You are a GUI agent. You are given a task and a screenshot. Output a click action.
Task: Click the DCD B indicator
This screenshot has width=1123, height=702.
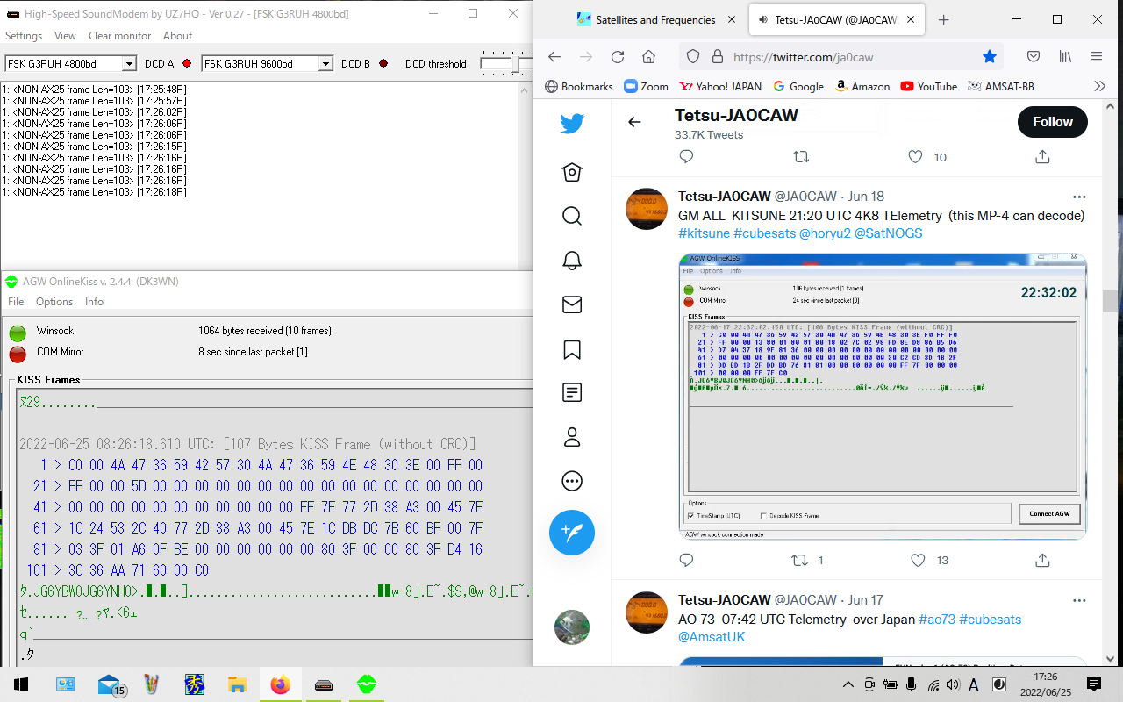tap(383, 63)
